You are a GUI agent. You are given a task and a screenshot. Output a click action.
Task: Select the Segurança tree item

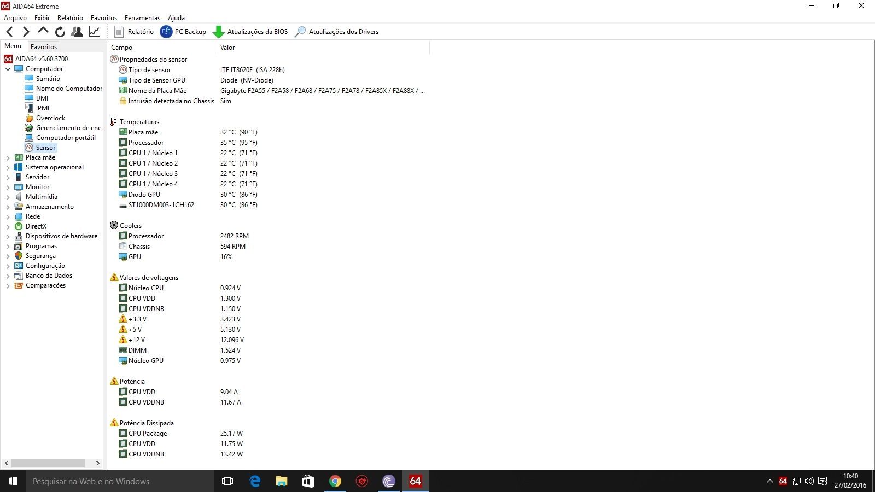pos(35,256)
